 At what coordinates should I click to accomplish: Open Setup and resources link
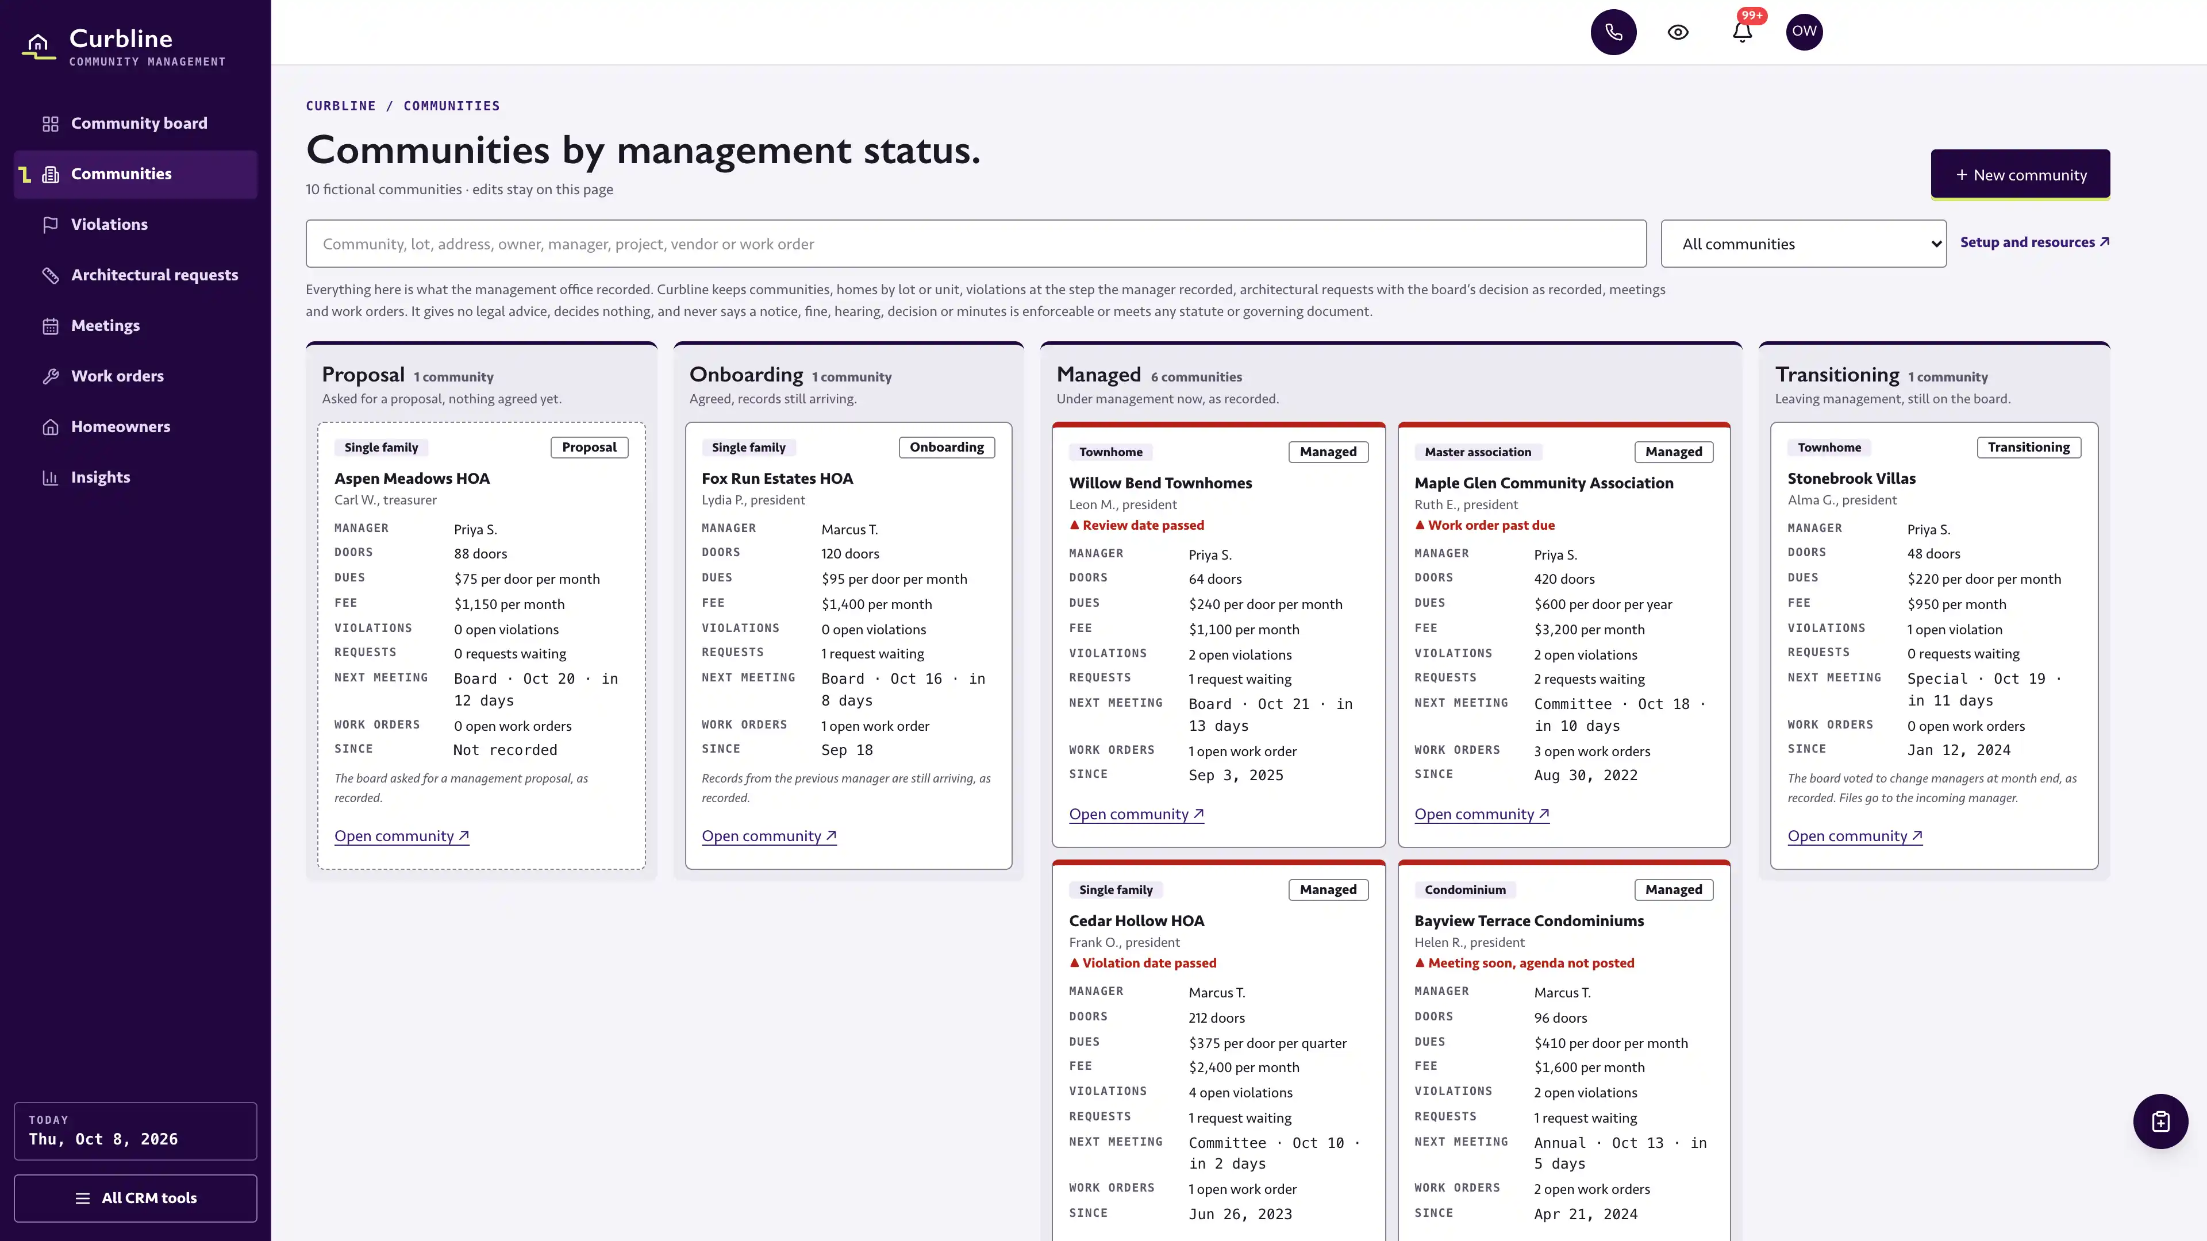pos(2035,242)
